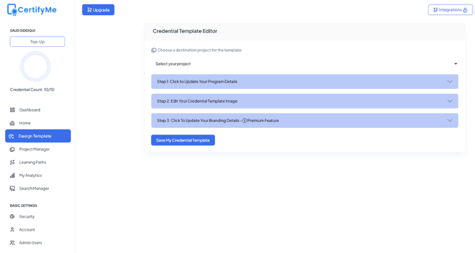Click the Dashboard grid icon

click(x=12, y=110)
